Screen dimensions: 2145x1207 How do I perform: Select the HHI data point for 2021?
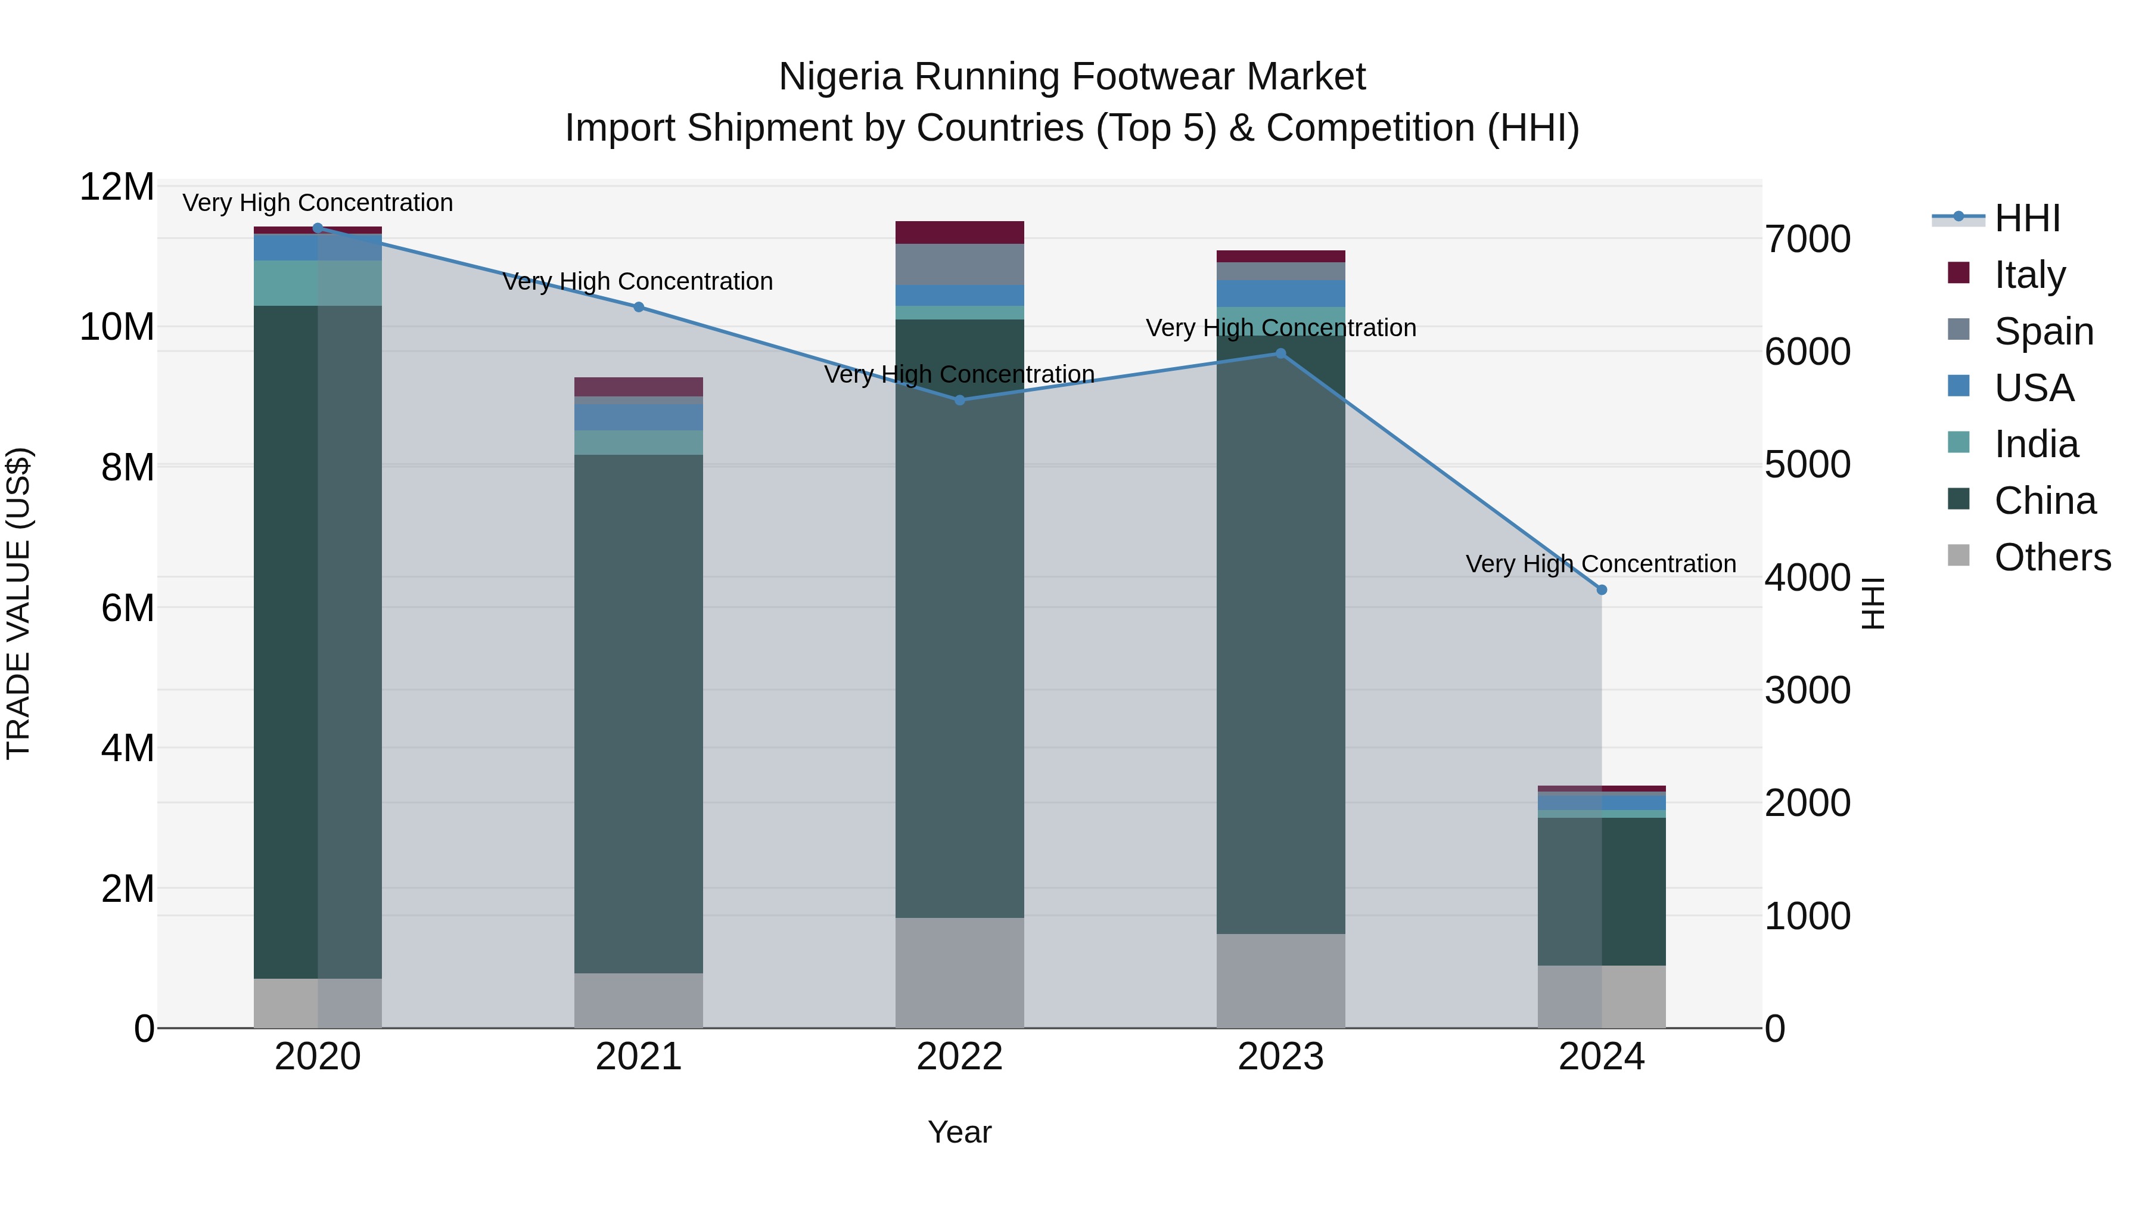pyautogui.click(x=639, y=306)
